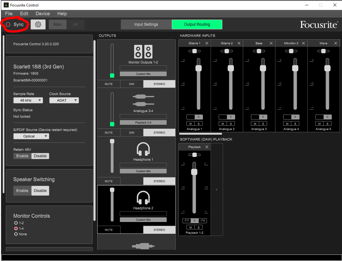
Task: Dim the Analogue 3-4 output
Action: (132, 133)
